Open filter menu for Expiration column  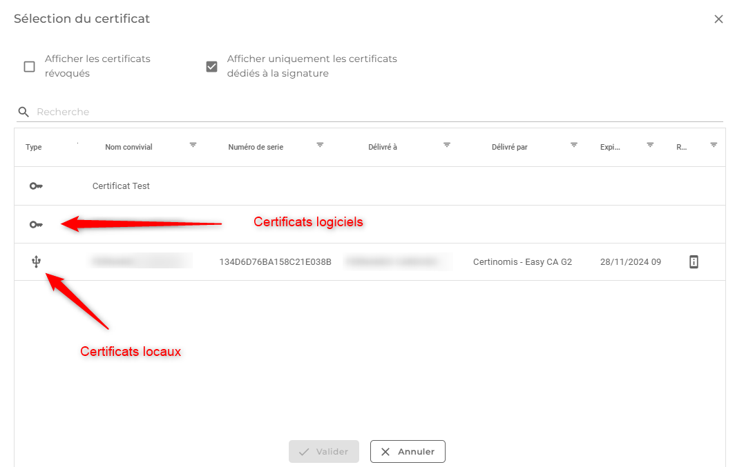click(650, 145)
